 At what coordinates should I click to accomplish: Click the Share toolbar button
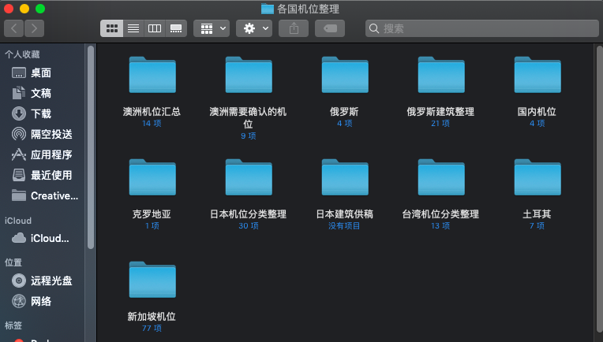pyautogui.click(x=294, y=28)
